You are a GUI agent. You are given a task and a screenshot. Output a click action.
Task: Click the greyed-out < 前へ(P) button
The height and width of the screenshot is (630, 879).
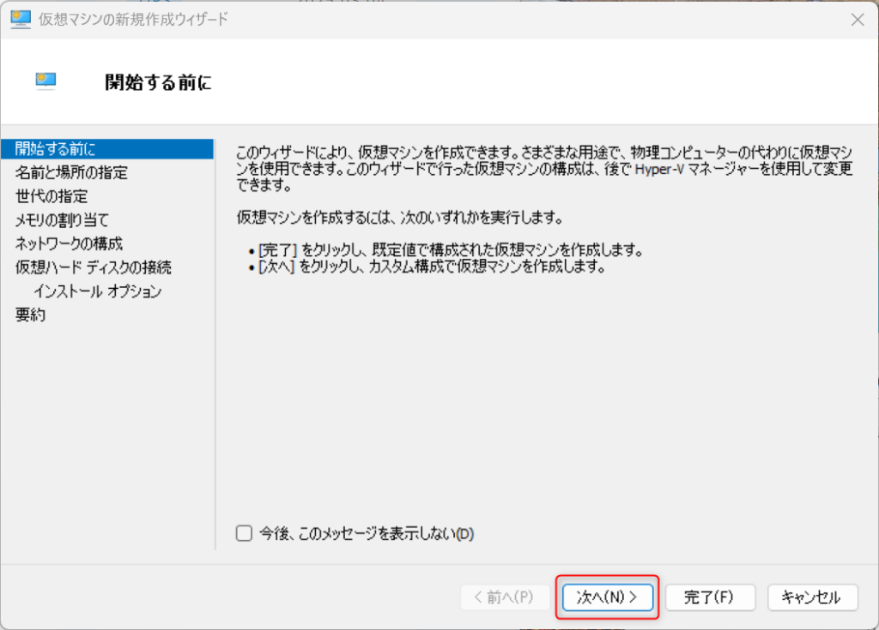pyautogui.click(x=503, y=597)
